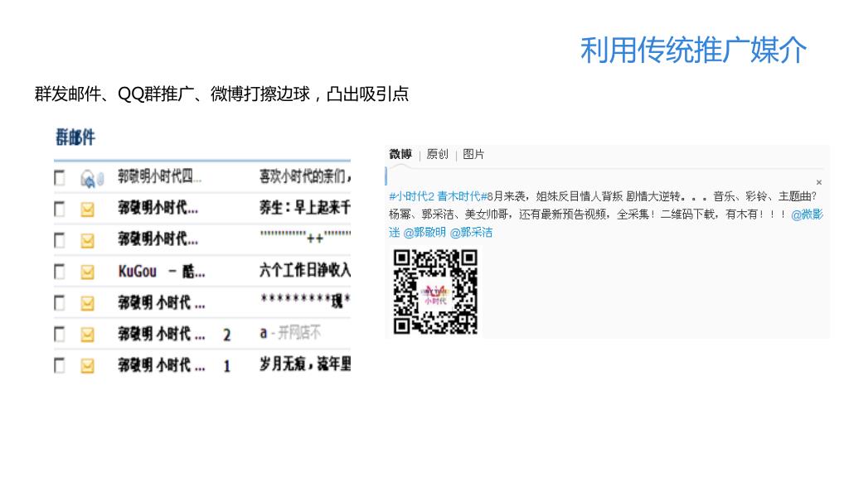Open the #小时代2 青木时代# hashtag link

coord(438,196)
